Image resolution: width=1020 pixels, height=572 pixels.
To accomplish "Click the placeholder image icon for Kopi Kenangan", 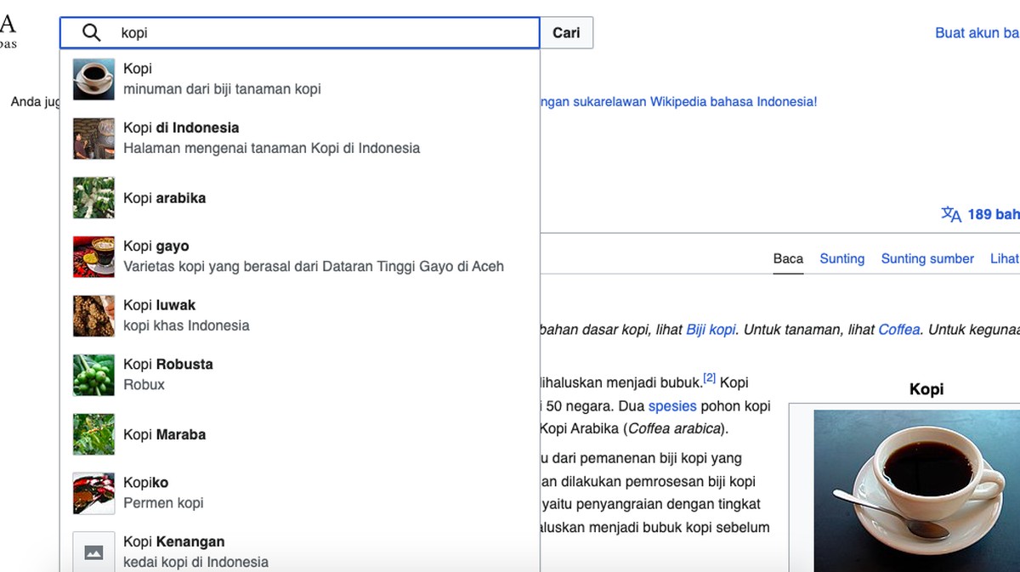I will point(93,552).
